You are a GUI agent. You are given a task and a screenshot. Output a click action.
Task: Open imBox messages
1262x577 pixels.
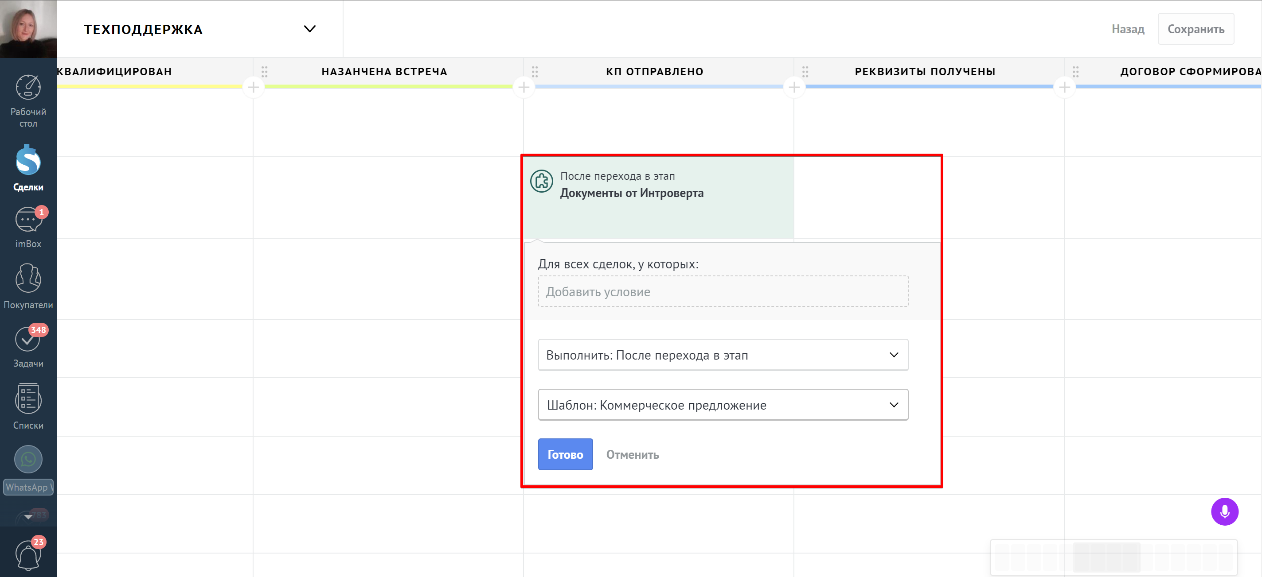coord(28,227)
